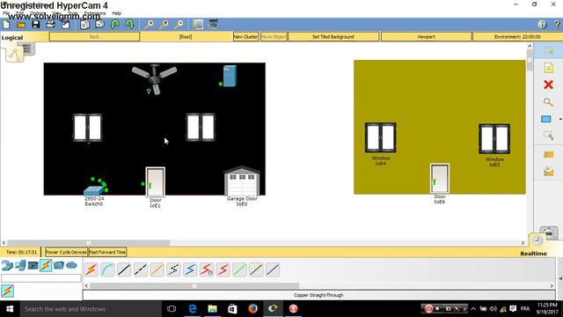563x317 pixels.
Task: Add a simple PDU envelope
Action: click(548, 155)
